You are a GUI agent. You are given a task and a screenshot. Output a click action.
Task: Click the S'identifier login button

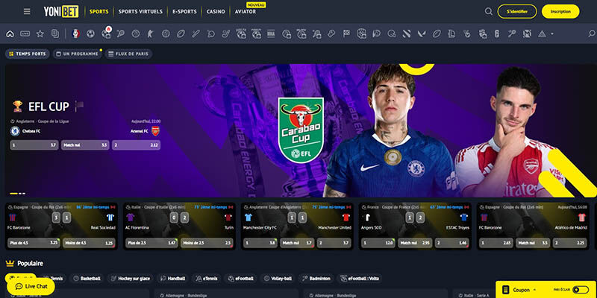point(517,11)
